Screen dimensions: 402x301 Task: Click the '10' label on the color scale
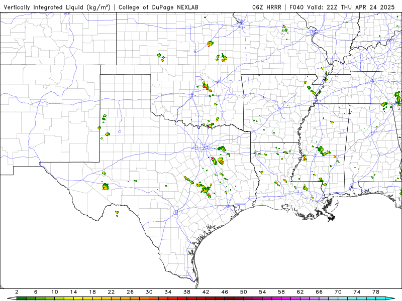click(55, 292)
